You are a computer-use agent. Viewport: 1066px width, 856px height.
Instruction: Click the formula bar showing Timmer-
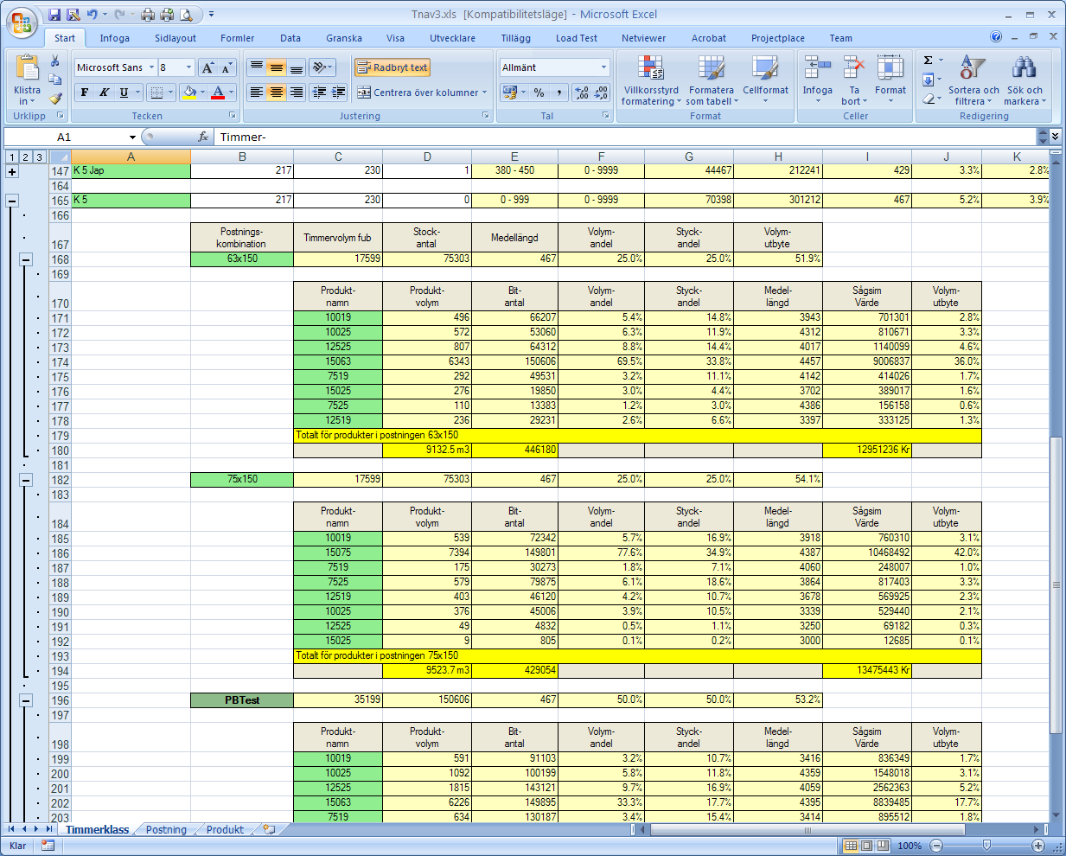click(x=626, y=137)
